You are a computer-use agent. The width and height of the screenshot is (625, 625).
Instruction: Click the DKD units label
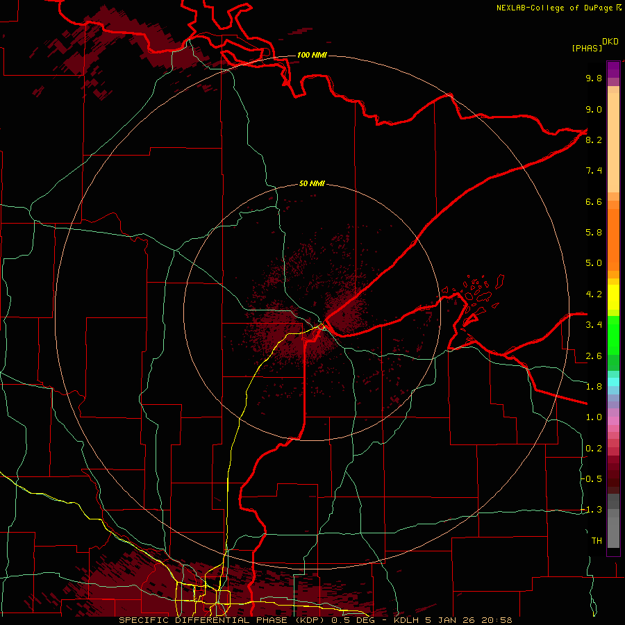pos(610,42)
